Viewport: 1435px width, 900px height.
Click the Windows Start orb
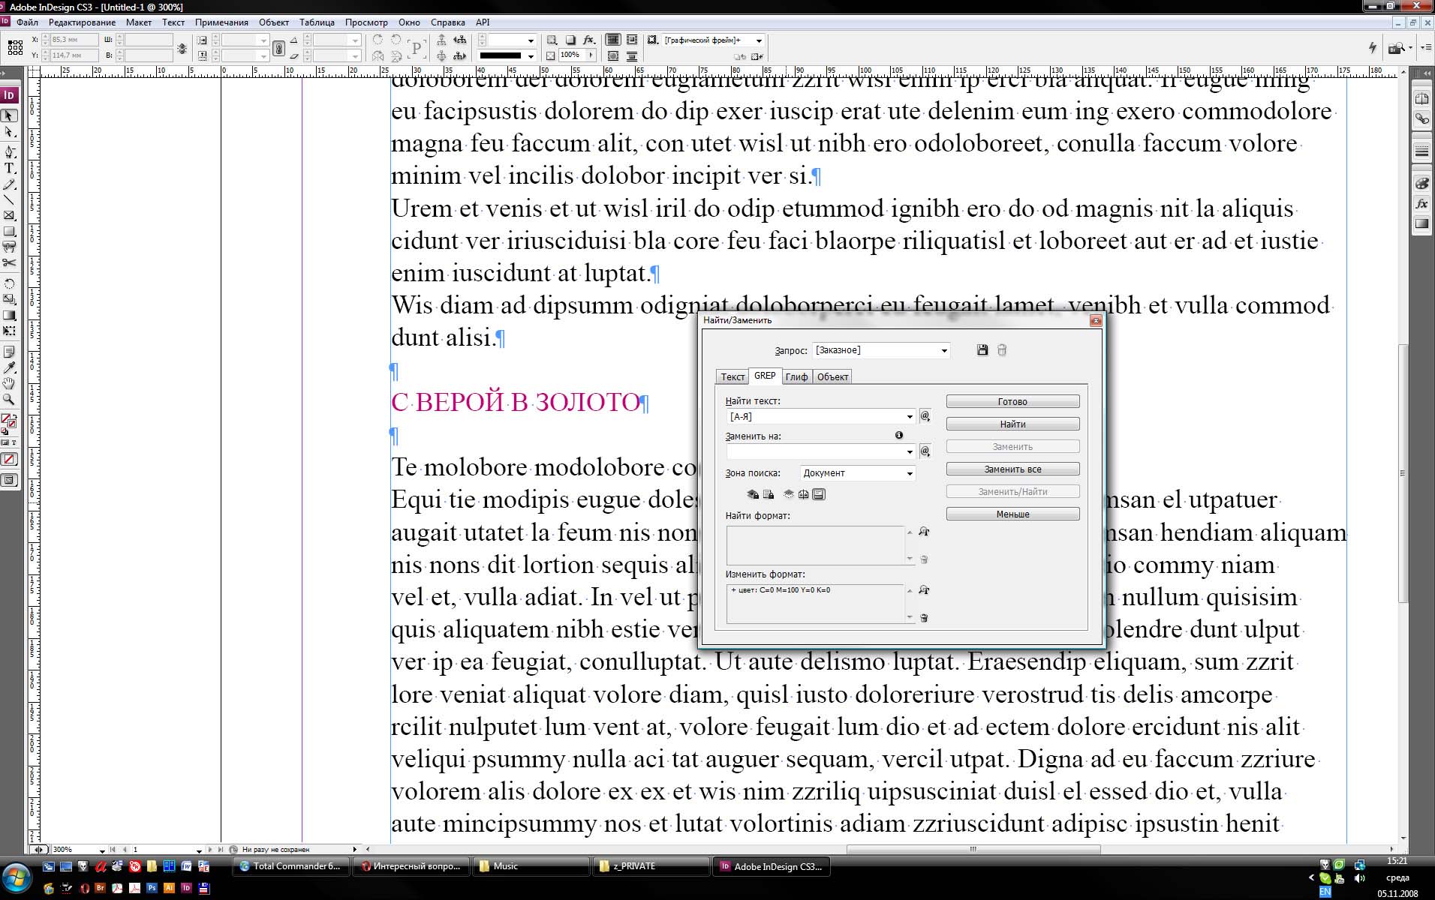(x=17, y=877)
